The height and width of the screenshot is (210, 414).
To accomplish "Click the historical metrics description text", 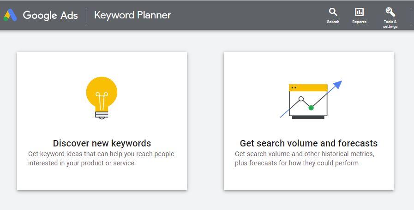I will click(x=305, y=158).
